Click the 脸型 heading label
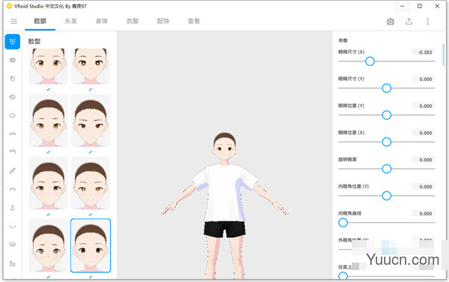This screenshot has width=449, height=282. 34,41
